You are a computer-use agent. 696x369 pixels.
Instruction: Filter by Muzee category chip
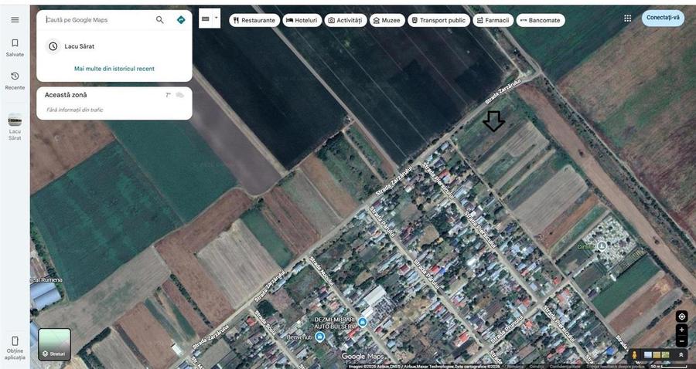(387, 20)
